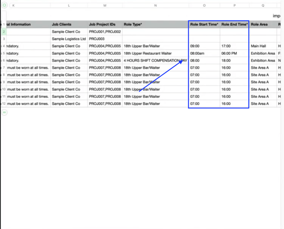Click the table handle circle at top-left corner
The width and height of the screenshot is (284, 229).
[x=5, y=6]
